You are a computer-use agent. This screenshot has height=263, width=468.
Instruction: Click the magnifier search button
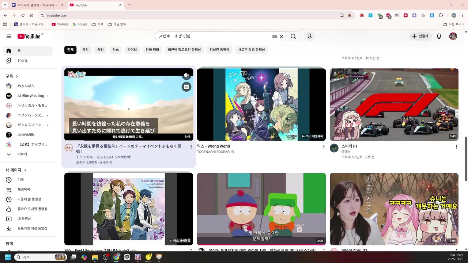293,36
